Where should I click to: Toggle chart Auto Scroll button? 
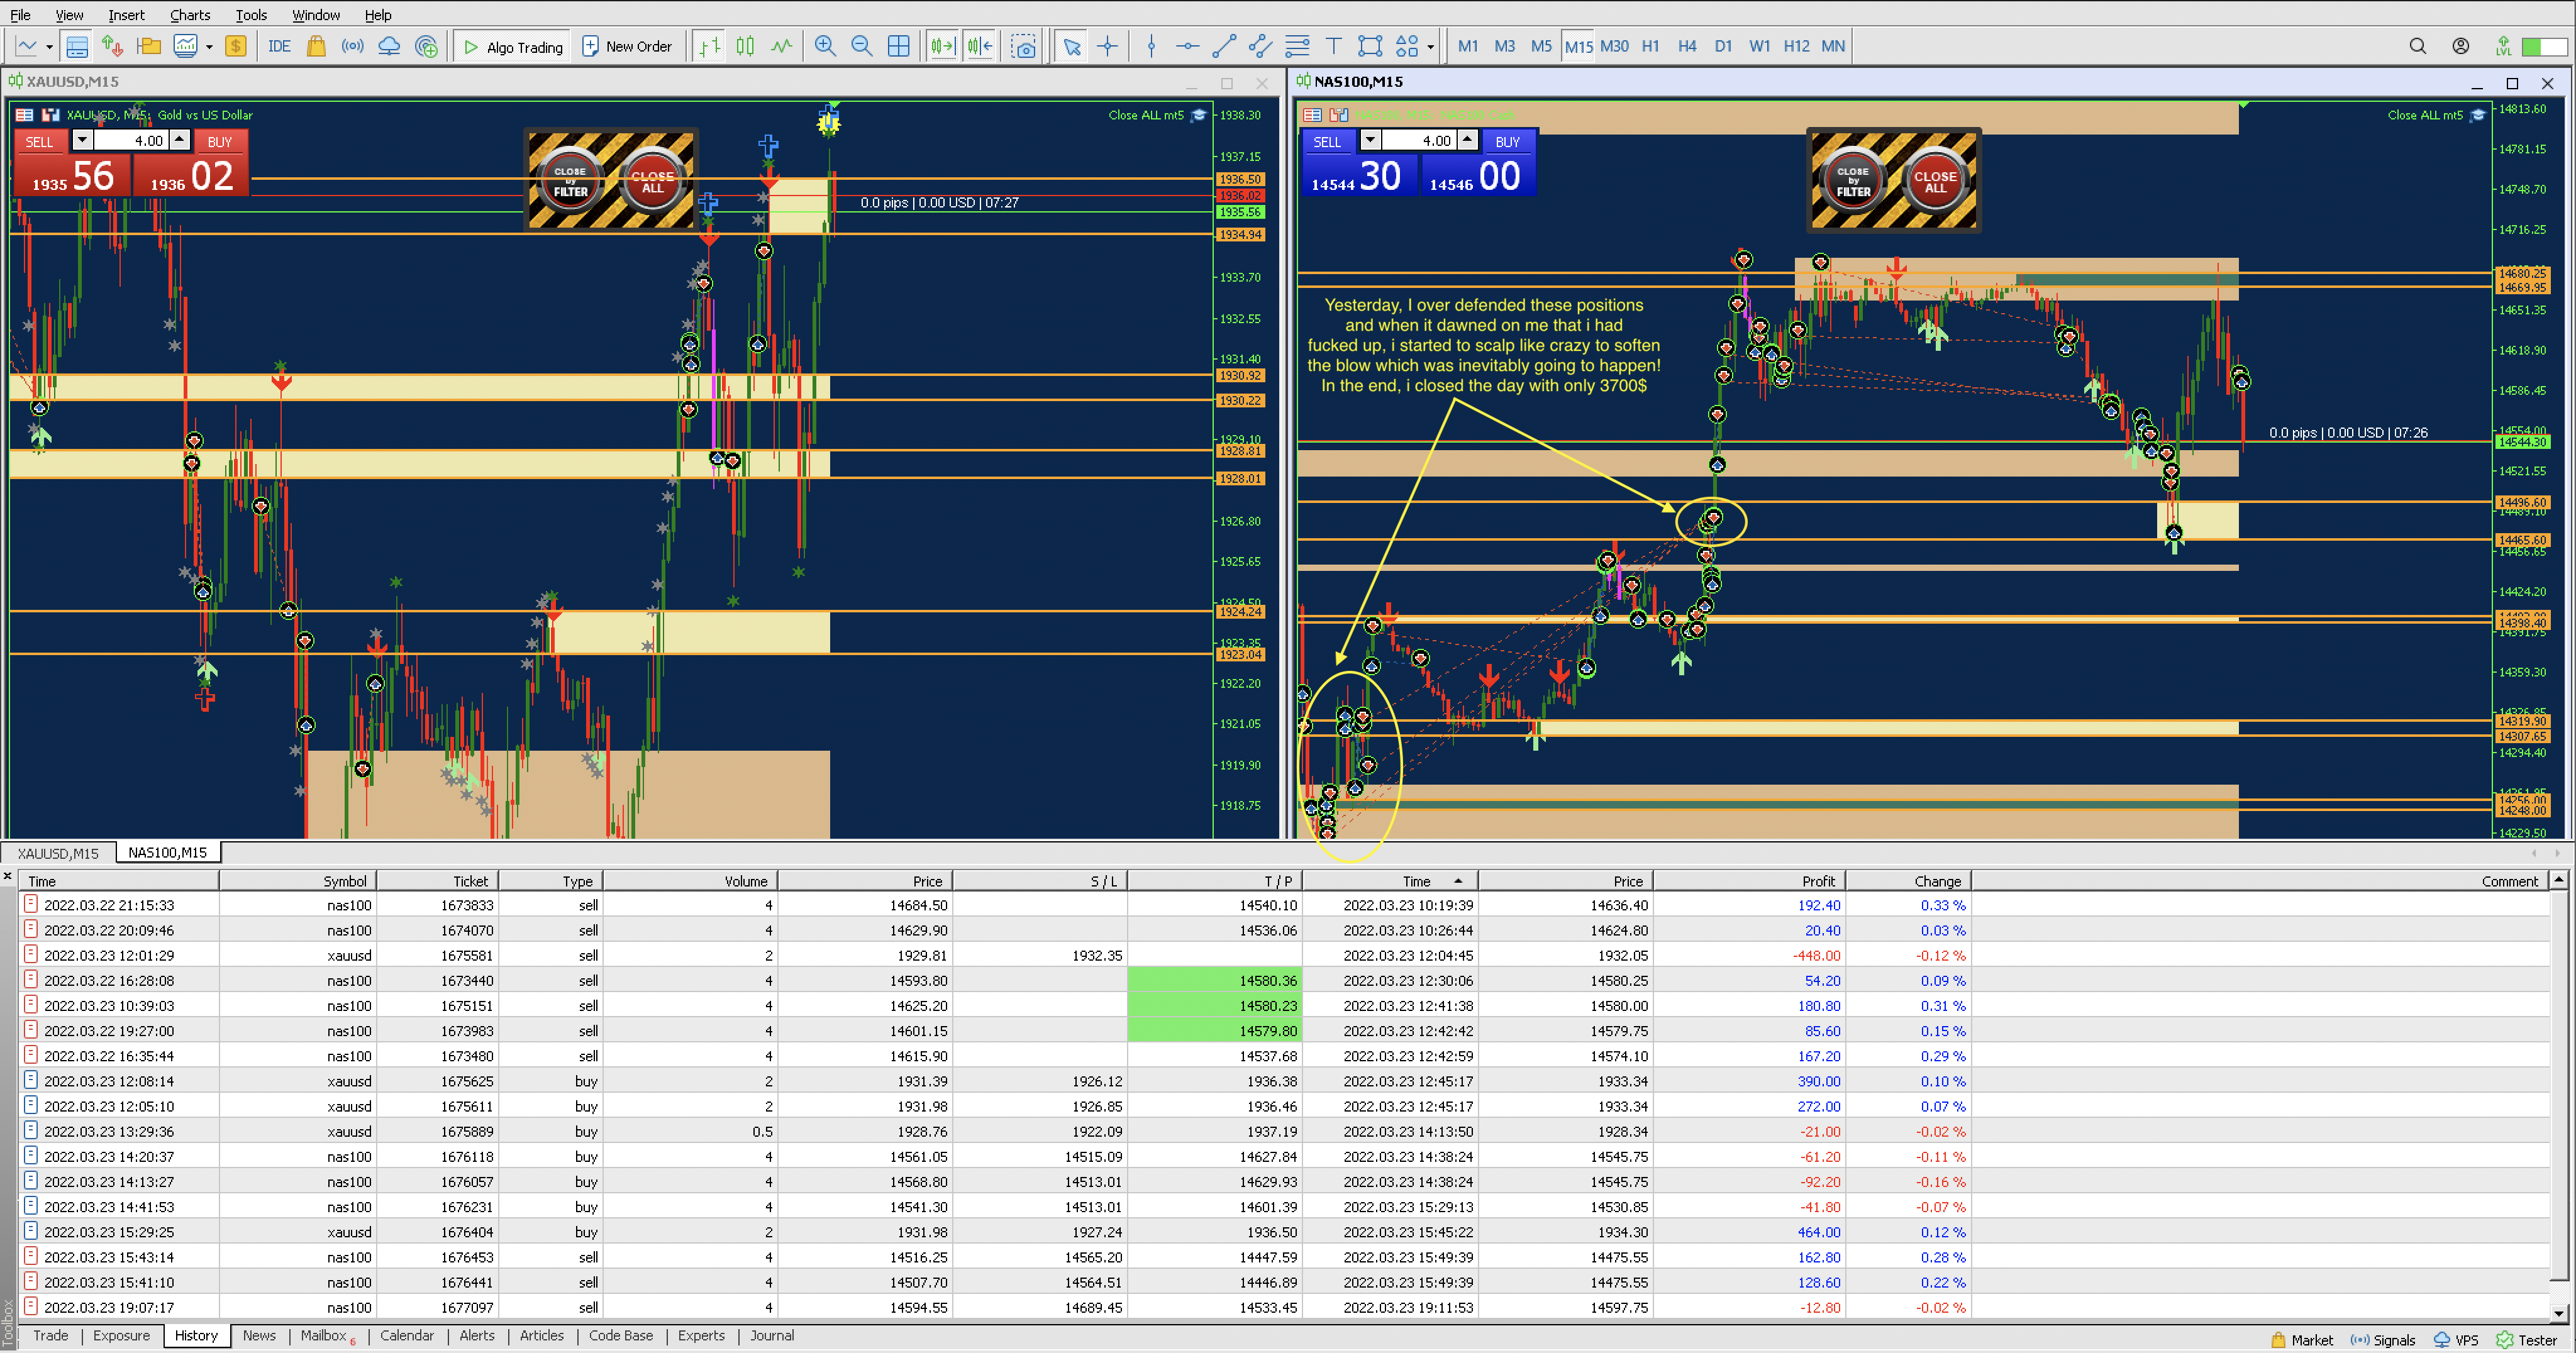[x=942, y=46]
